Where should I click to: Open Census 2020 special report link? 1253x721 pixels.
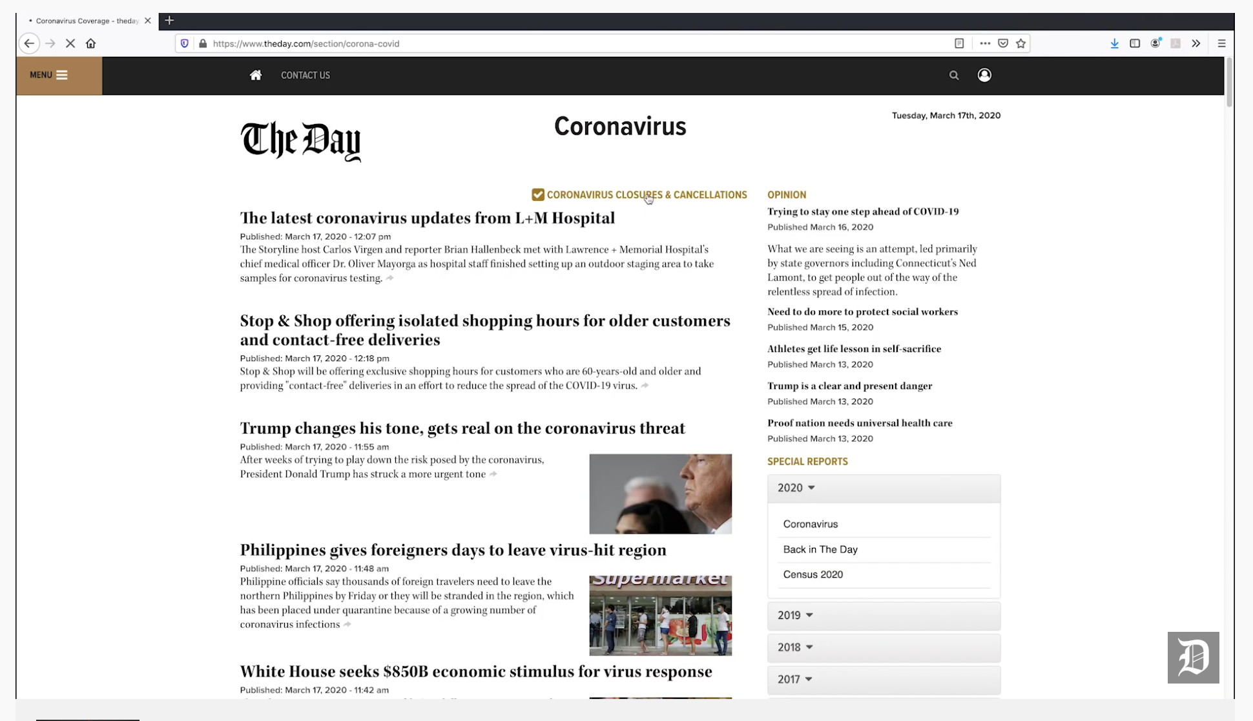(x=813, y=574)
